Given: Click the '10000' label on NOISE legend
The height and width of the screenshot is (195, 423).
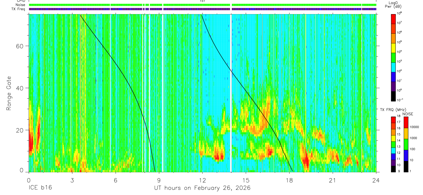Looking at the screenshot, I should (x=414, y=127).
